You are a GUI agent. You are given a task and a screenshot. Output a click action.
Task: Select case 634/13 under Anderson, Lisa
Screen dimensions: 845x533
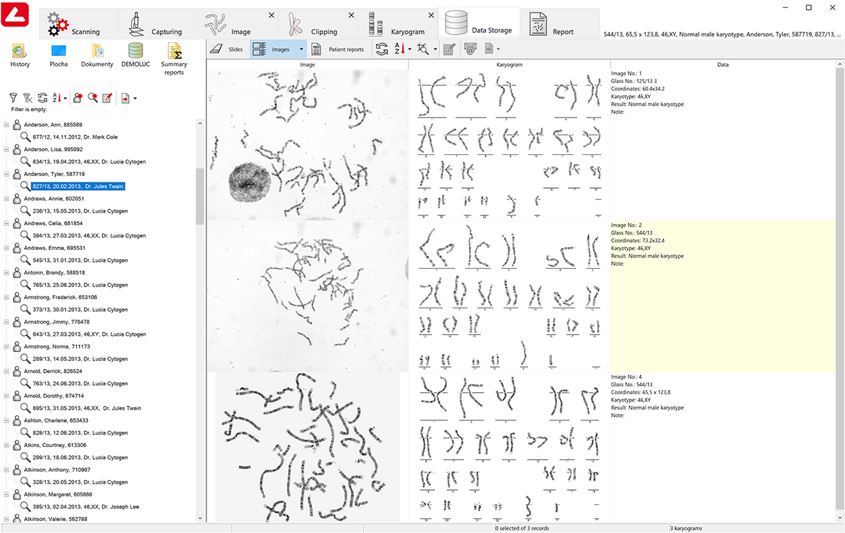[x=89, y=162]
